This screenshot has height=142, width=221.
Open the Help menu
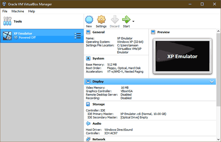[x=32, y=11]
